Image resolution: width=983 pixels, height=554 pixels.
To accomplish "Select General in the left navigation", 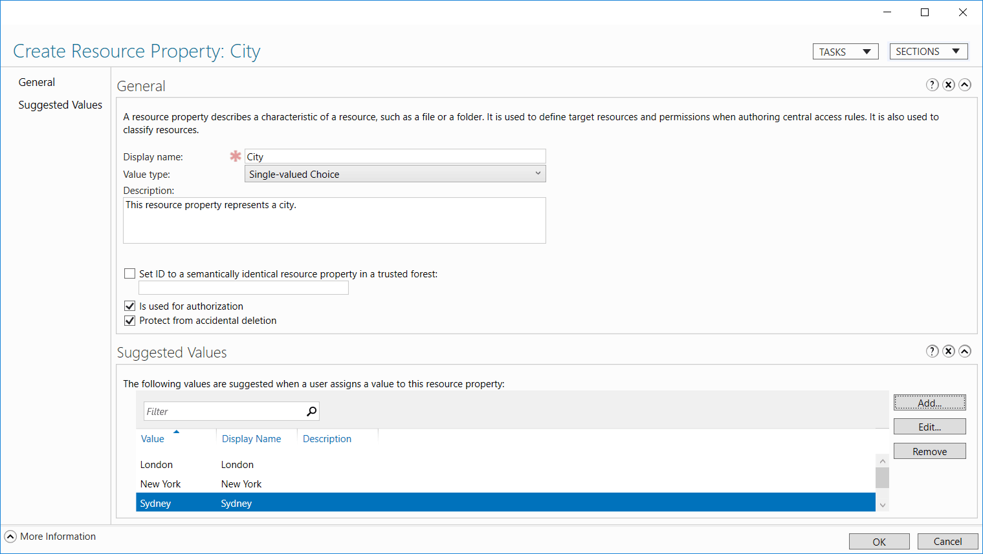I will tap(36, 82).
